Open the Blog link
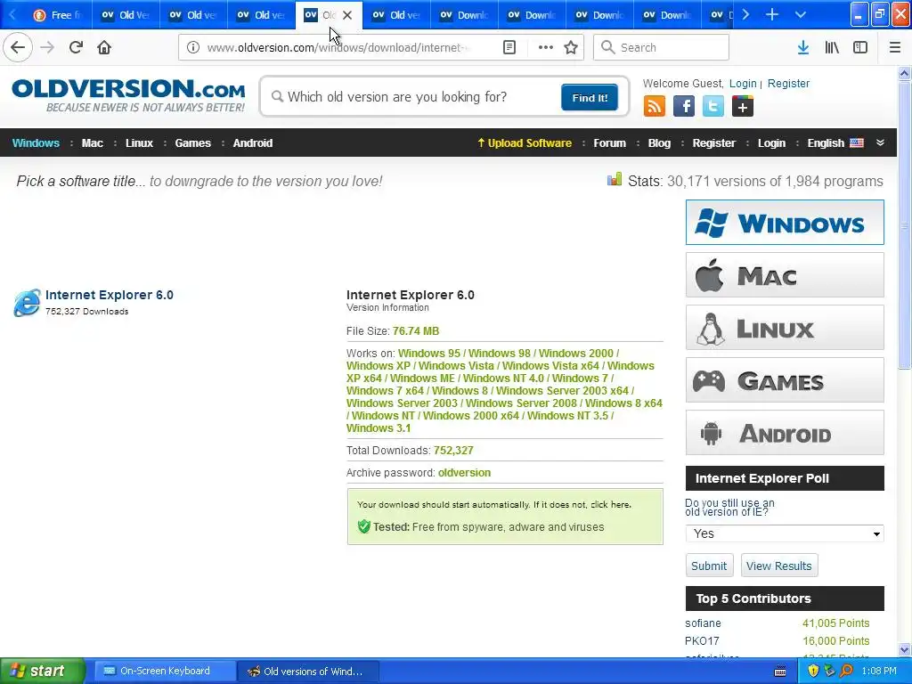This screenshot has height=684, width=912. 659,143
